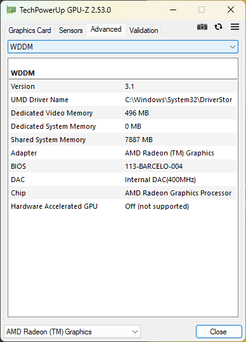Select the Dedicated Video Memory row
Screen dimensions: 246x342
click(123, 113)
